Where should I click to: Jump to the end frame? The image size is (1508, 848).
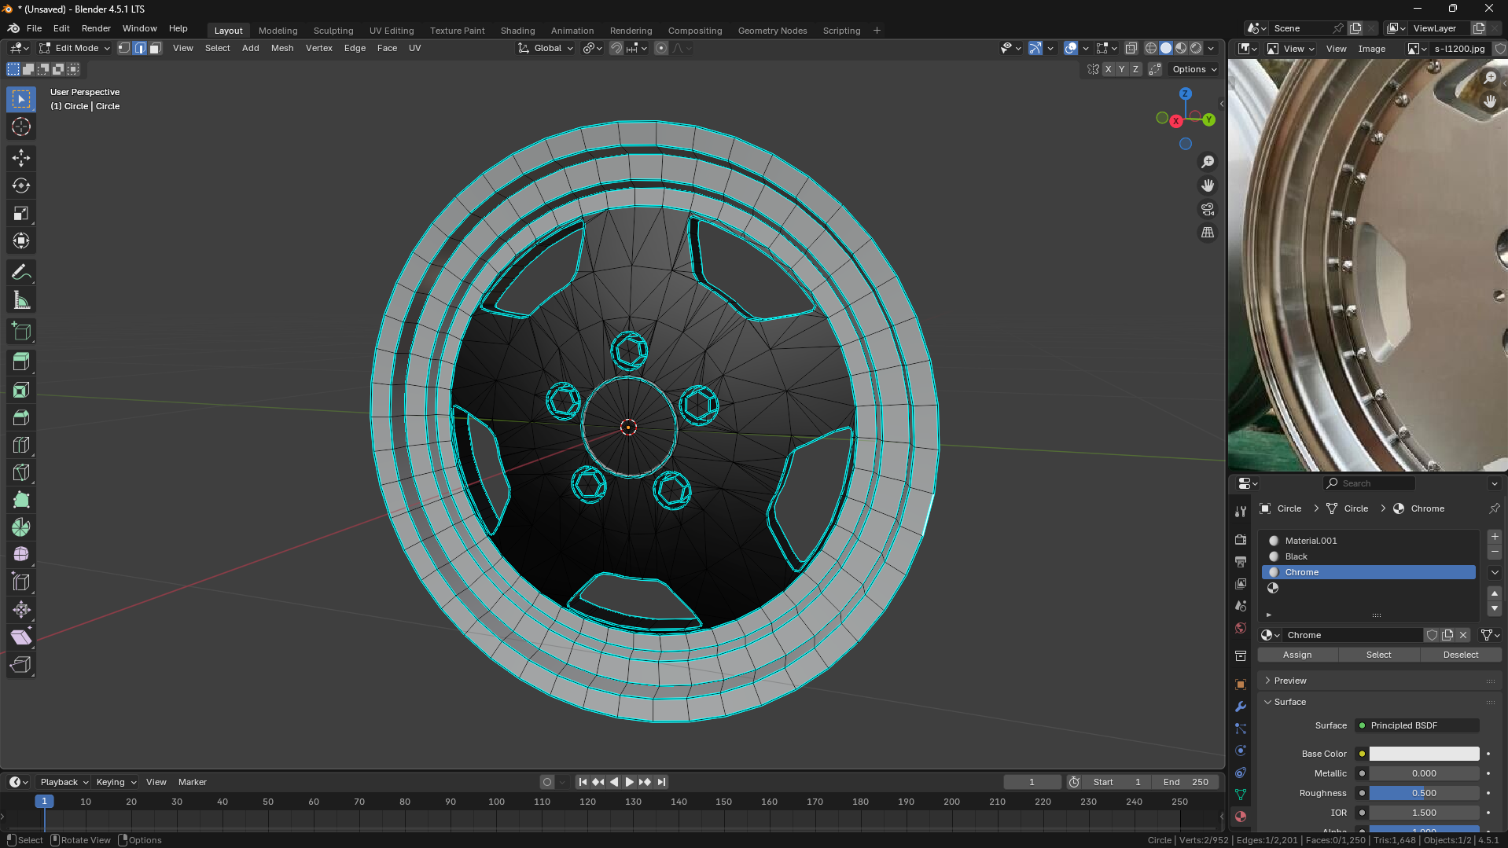point(662,782)
